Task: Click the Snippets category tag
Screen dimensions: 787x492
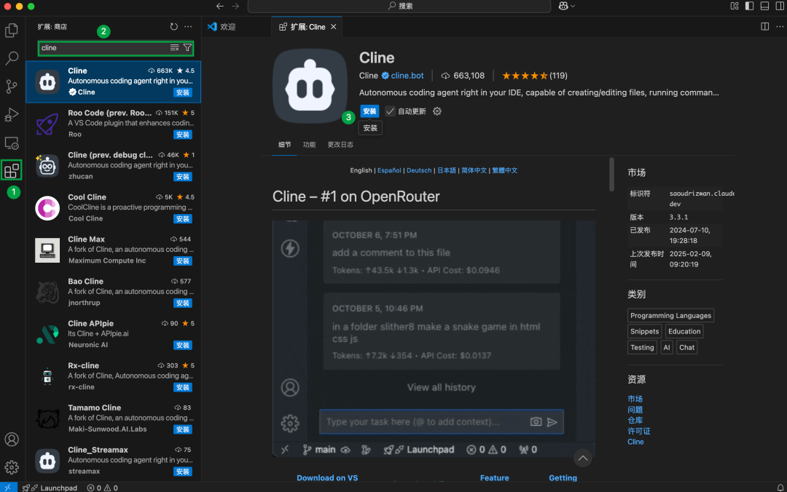Action: pos(644,331)
